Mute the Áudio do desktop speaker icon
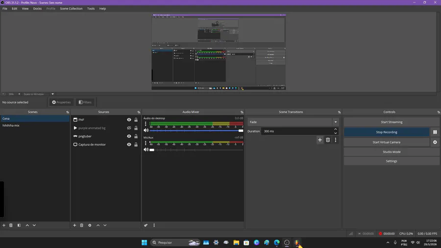The width and height of the screenshot is (441, 248). (x=146, y=130)
